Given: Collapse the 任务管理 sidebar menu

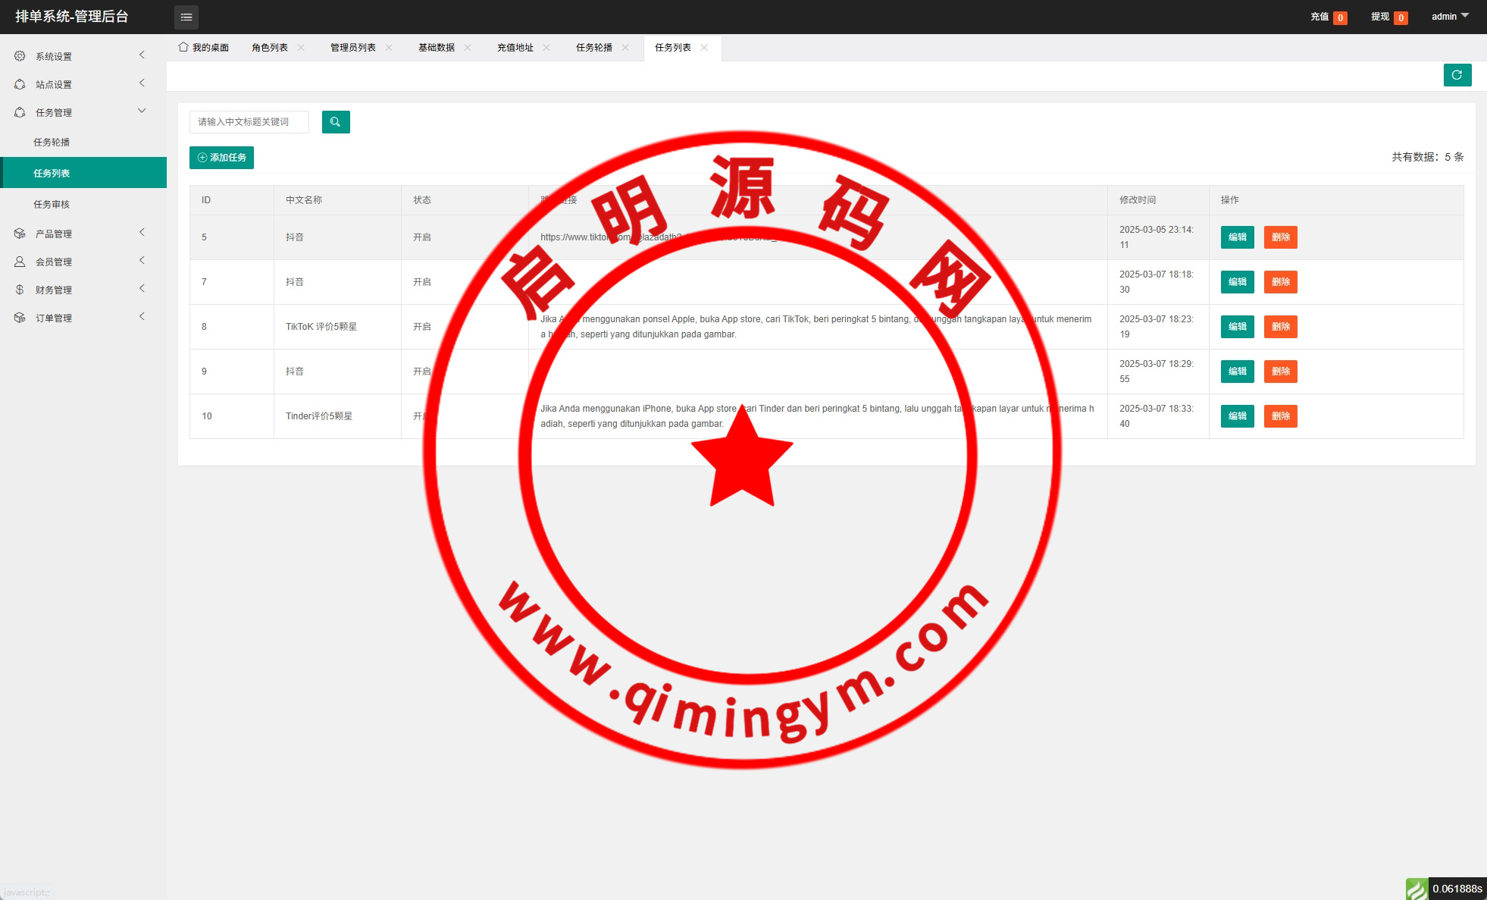Looking at the screenshot, I should [54, 112].
